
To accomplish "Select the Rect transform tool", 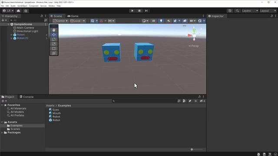I will tap(54, 49).
